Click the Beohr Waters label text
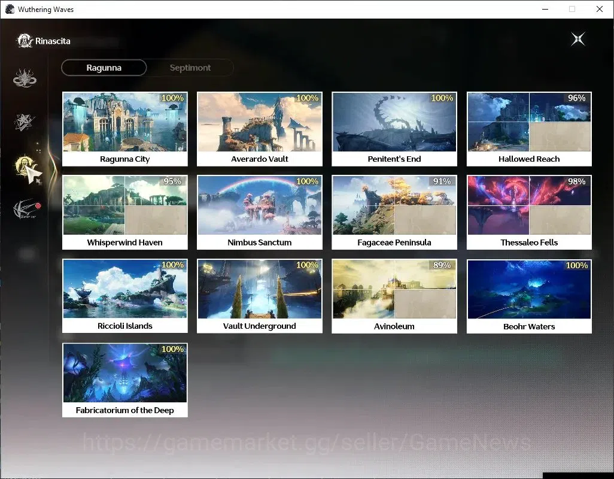Screen dimensions: 614x479 (x=529, y=326)
